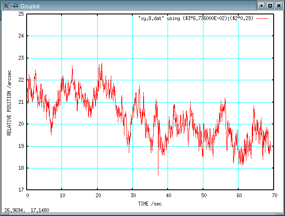
Task: Click x-axis tick label 40
Action: [168, 195]
